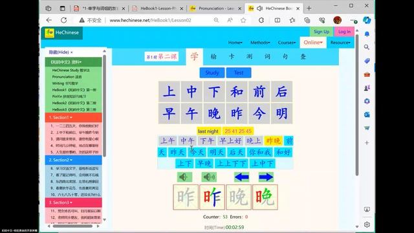Click the sidebar horizontal scrollbar

72,226
